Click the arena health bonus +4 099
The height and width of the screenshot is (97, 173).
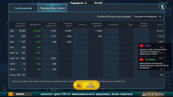point(68,31)
